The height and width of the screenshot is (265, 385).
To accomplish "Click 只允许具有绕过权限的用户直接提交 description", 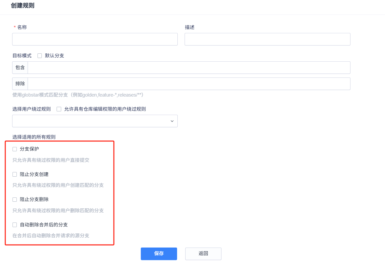I will (51, 160).
